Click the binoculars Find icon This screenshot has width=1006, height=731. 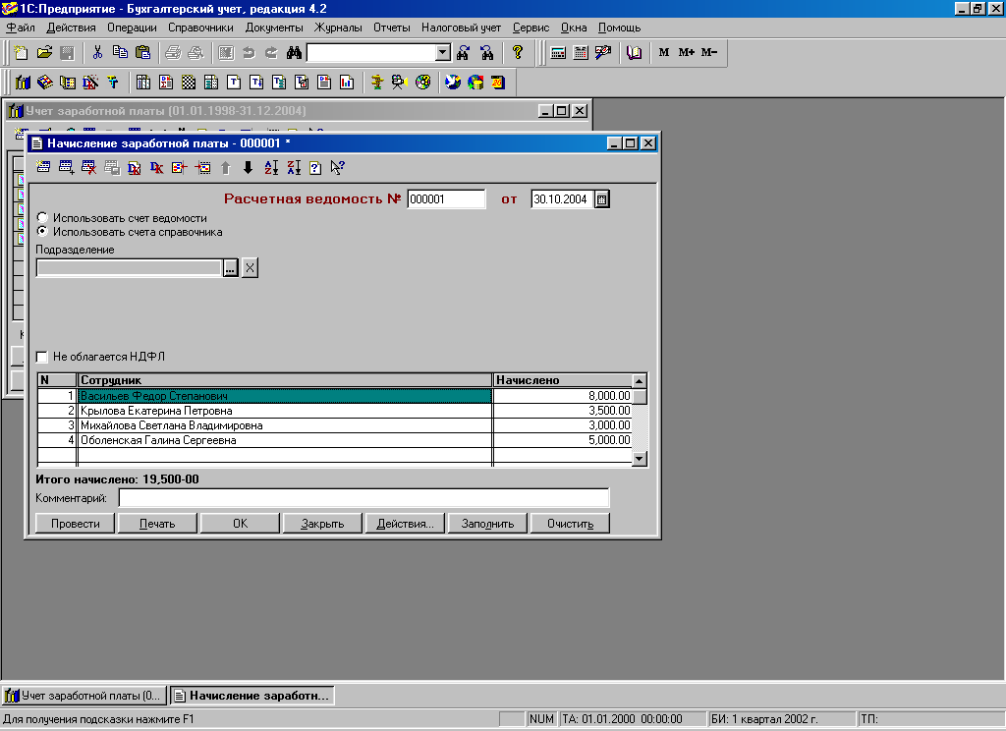click(294, 53)
